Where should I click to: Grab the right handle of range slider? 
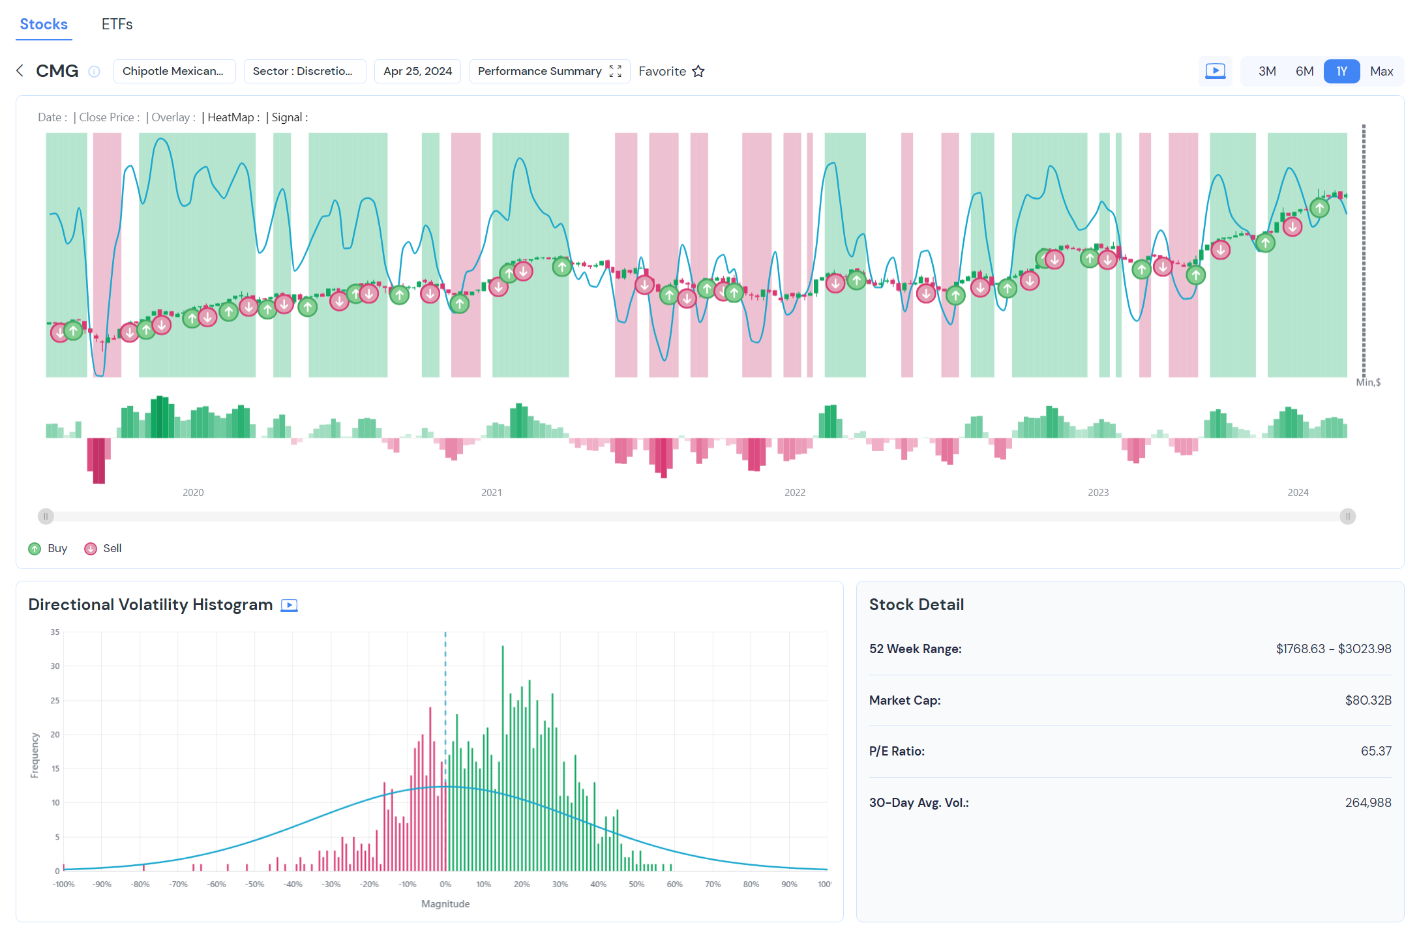pyautogui.click(x=1348, y=517)
